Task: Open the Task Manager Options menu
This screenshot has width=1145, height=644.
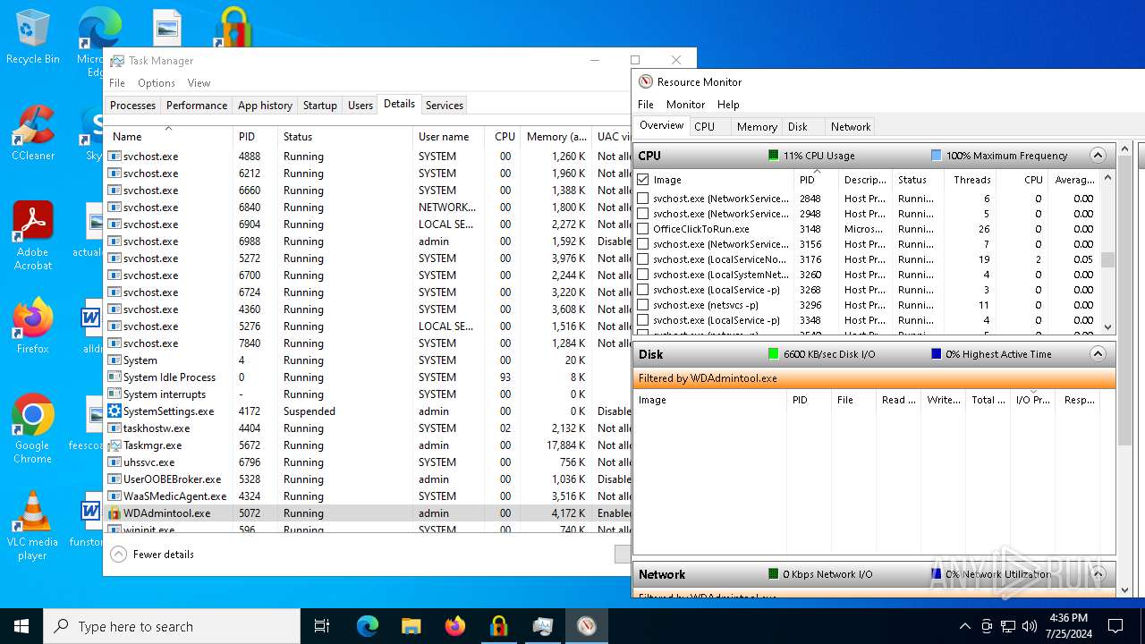Action: 157,83
